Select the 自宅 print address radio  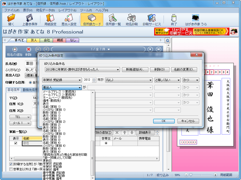point(30,82)
